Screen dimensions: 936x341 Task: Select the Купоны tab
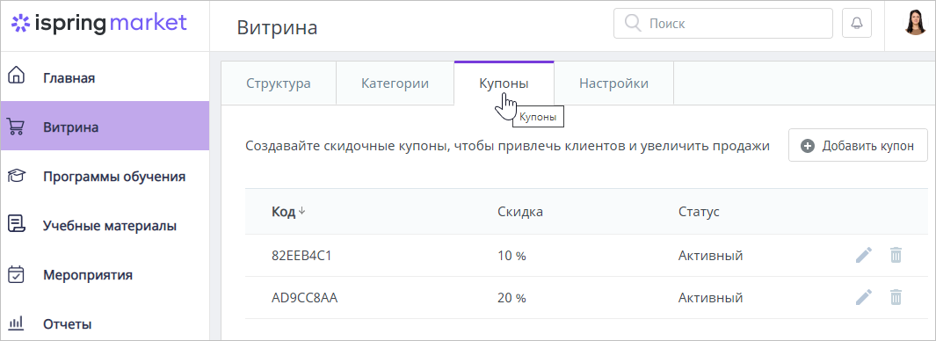pos(504,83)
